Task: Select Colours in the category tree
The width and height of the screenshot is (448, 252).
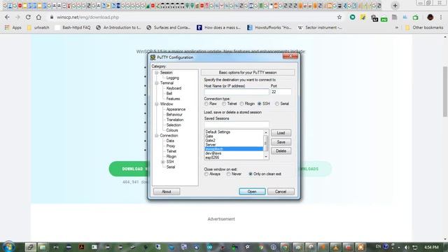Action: click(172, 130)
